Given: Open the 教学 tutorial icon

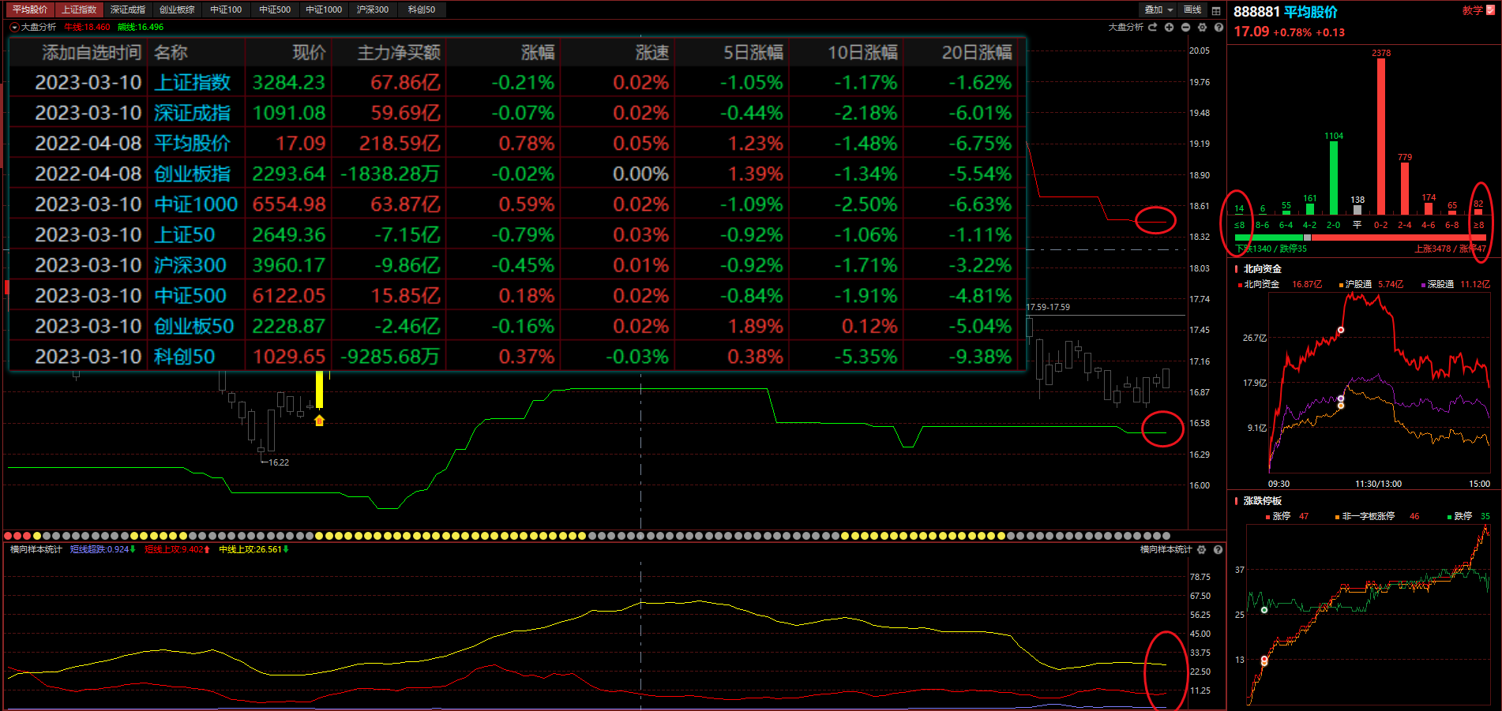Looking at the screenshot, I should (1490, 10).
